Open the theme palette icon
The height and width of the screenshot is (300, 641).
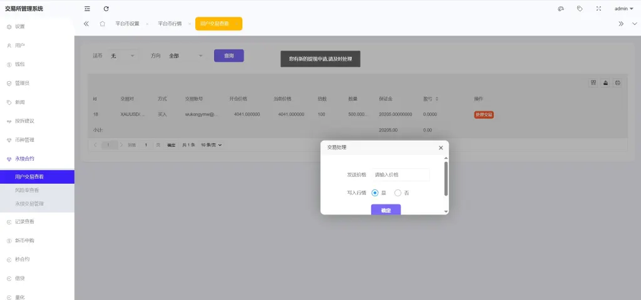tap(561, 9)
